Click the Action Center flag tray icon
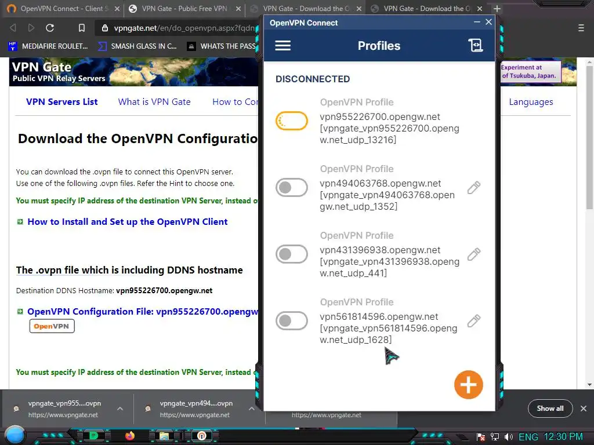Viewport: 594px width, 445px height. click(481, 437)
